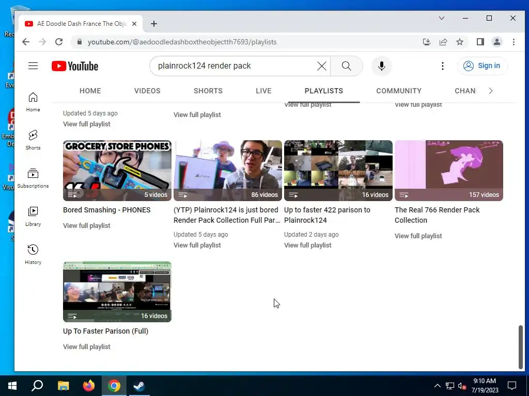Open Bored Smashing - PHONES playlist title
This screenshot has width=529, height=396.
click(x=106, y=210)
